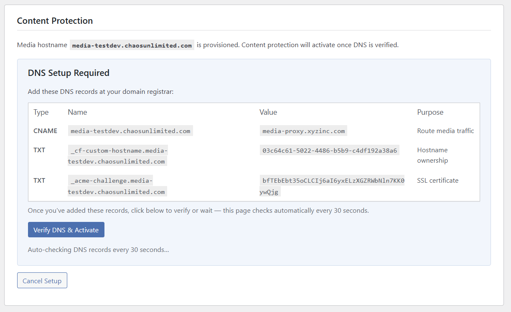Image resolution: width=511 pixels, height=312 pixels.
Task: Click the Content Protection heading
Action: click(x=55, y=20)
